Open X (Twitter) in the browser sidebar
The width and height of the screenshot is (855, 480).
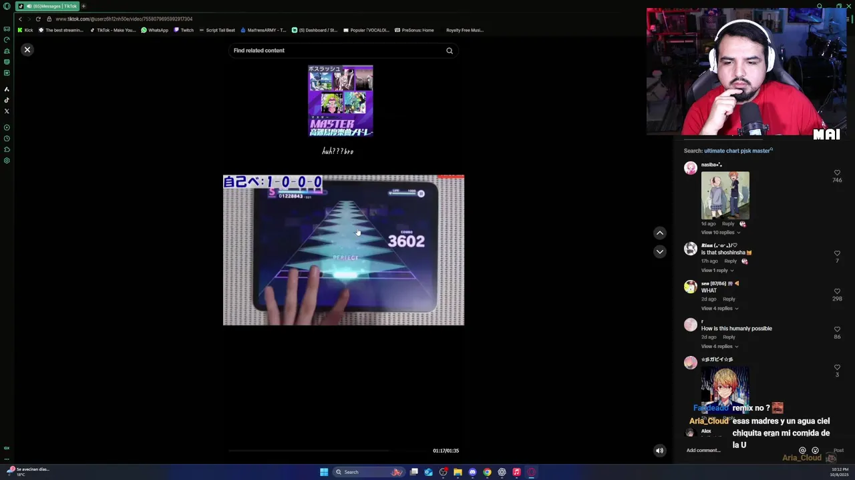7,111
